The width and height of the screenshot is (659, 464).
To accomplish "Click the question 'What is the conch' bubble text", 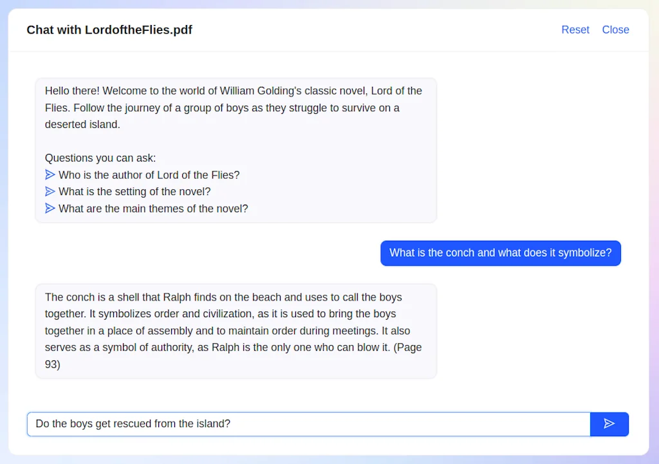I will [x=500, y=253].
